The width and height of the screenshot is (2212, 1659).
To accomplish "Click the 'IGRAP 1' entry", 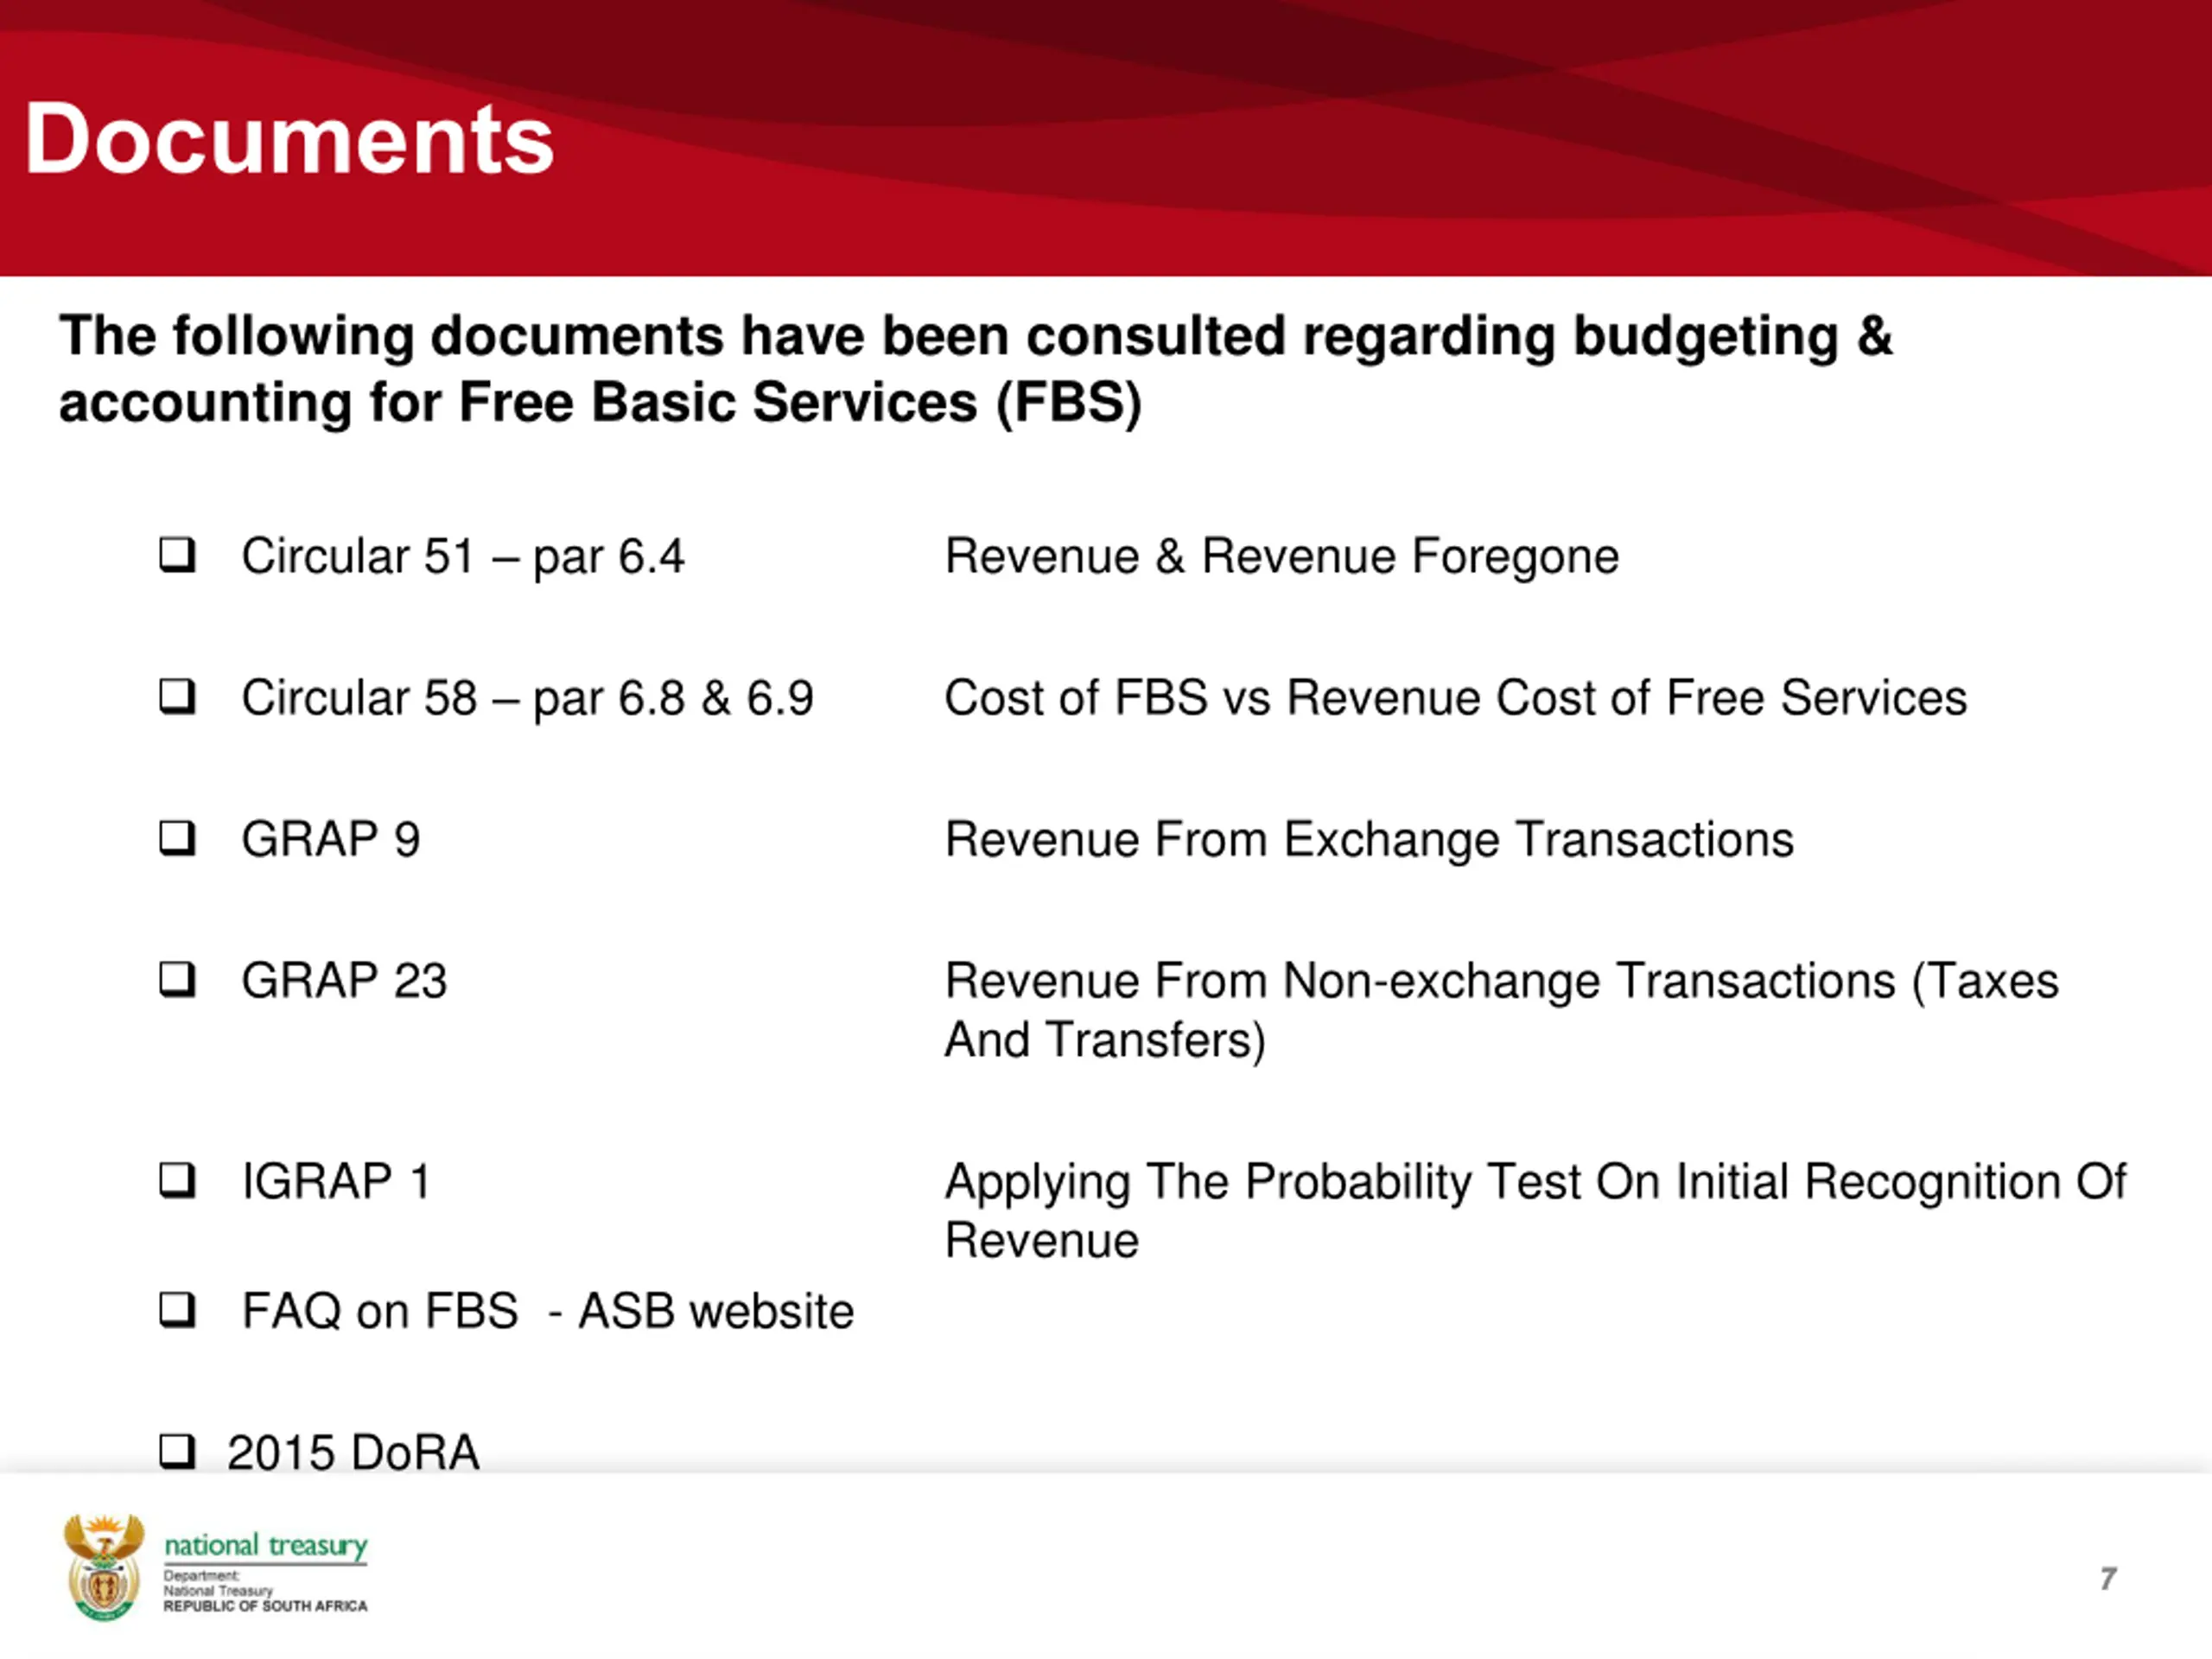I will pyautogui.click(x=336, y=1181).
